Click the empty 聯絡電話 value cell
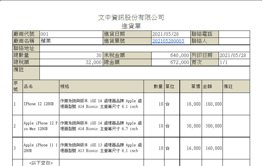This screenshot has width=262, height=166. [x=234, y=34]
